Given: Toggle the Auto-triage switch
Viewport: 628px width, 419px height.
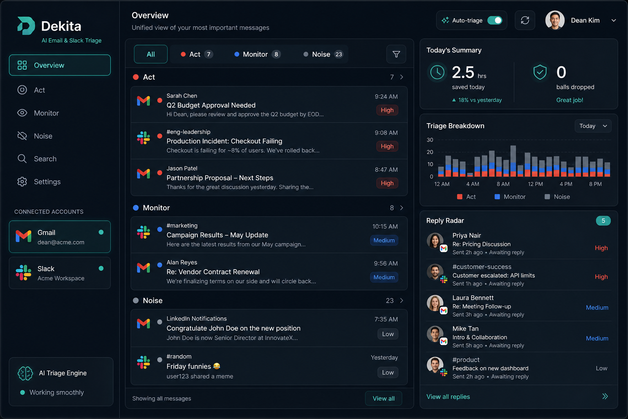Looking at the screenshot, I should click(495, 20).
